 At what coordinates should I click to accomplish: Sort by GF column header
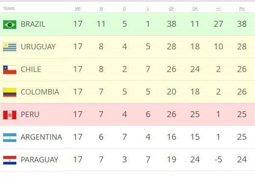coord(171,9)
